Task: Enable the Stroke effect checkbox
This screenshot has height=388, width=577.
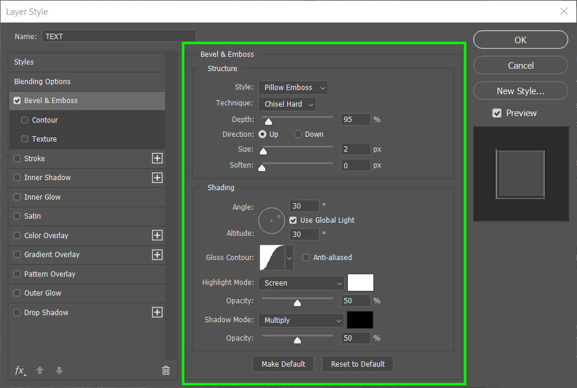Action: point(17,159)
